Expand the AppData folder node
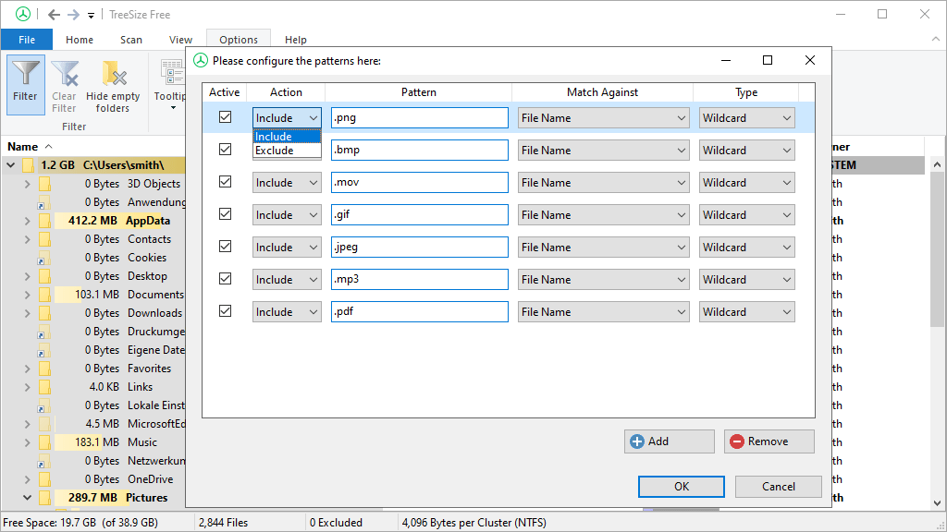This screenshot has width=947, height=532. coord(27,221)
